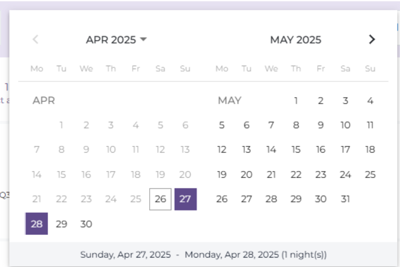
Task: Choose April 29 as a date
Action: pos(61,224)
